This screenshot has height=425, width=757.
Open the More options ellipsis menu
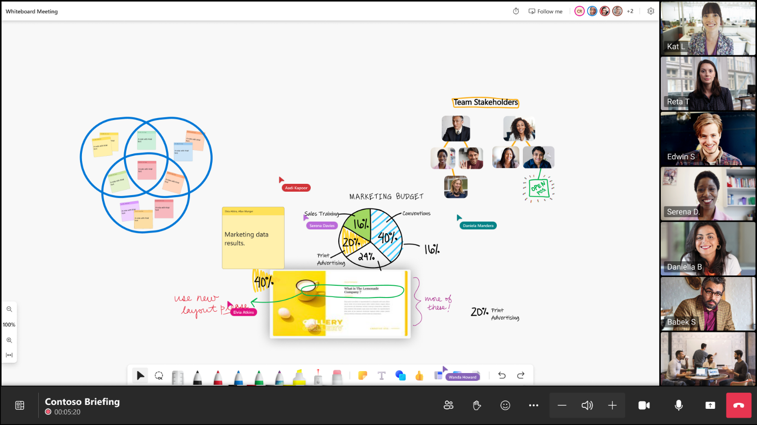534,405
